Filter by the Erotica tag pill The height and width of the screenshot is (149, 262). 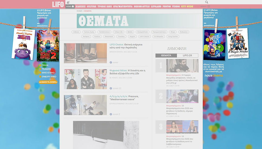[x=97, y=37]
